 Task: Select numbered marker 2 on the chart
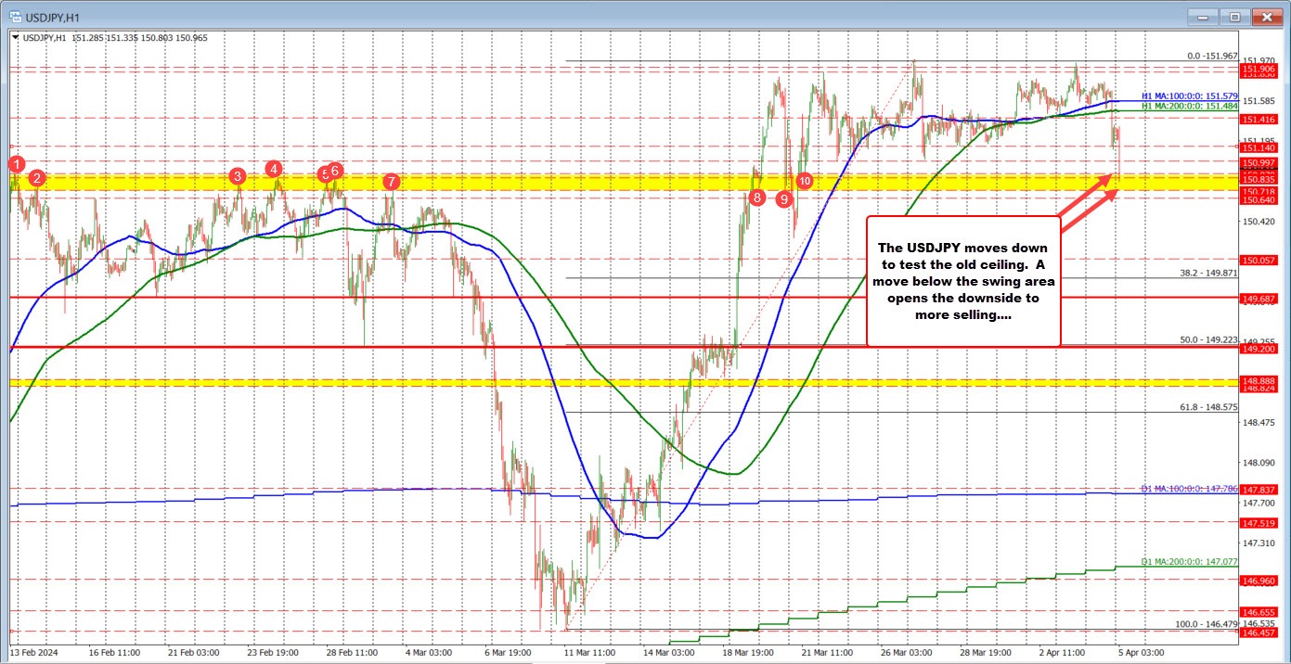[35, 178]
